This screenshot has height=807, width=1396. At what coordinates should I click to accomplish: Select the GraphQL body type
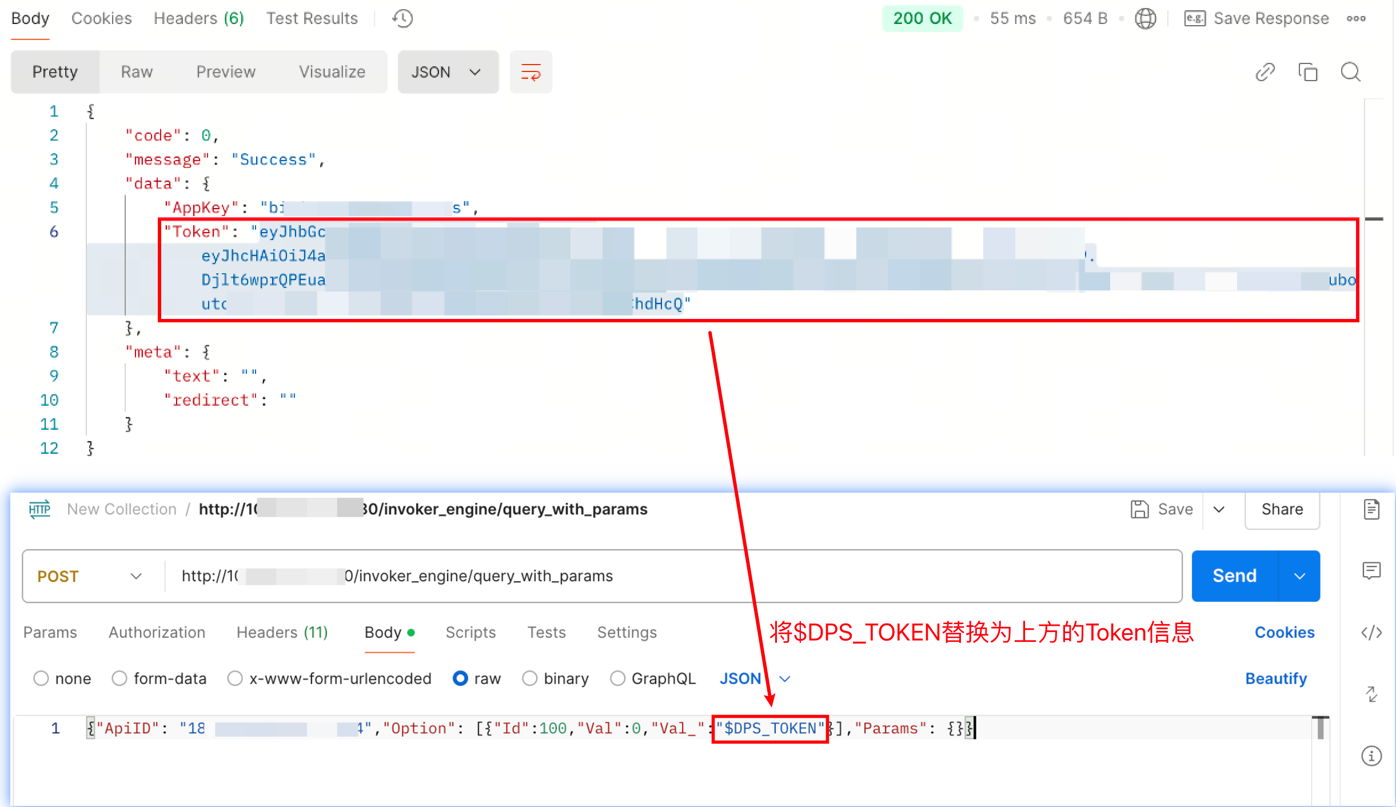pos(617,678)
